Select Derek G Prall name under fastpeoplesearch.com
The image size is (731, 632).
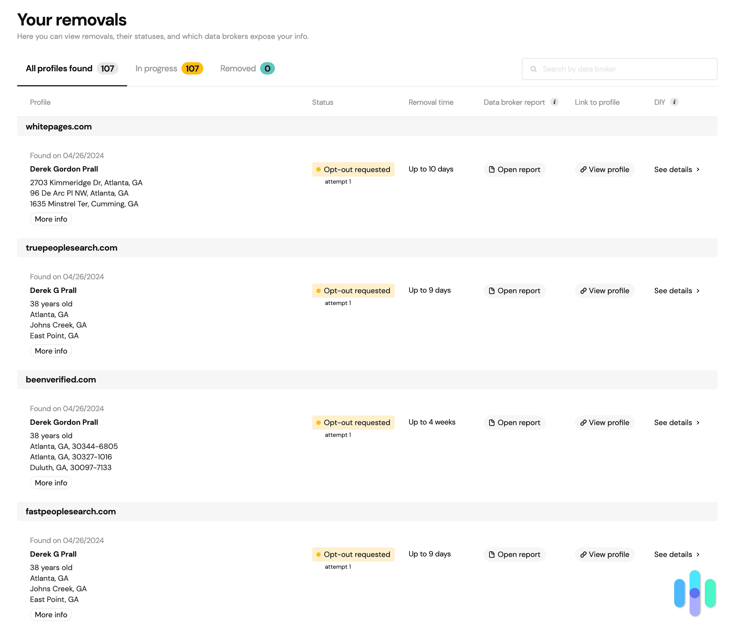pyautogui.click(x=53, y=555)
